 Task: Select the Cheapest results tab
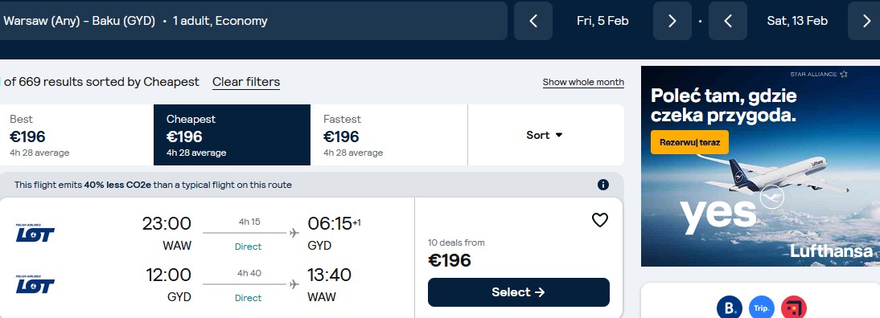click(x=232, y=135)
